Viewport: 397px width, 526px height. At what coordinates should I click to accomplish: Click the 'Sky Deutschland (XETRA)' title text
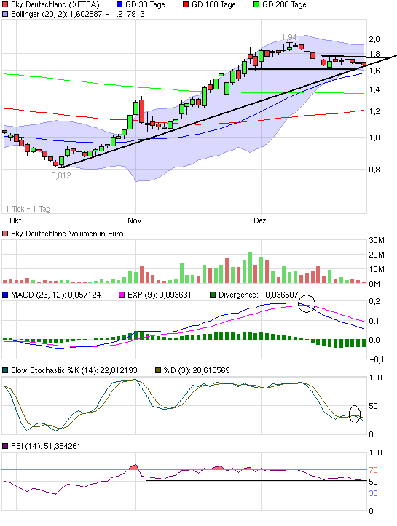tap(55, 4)
